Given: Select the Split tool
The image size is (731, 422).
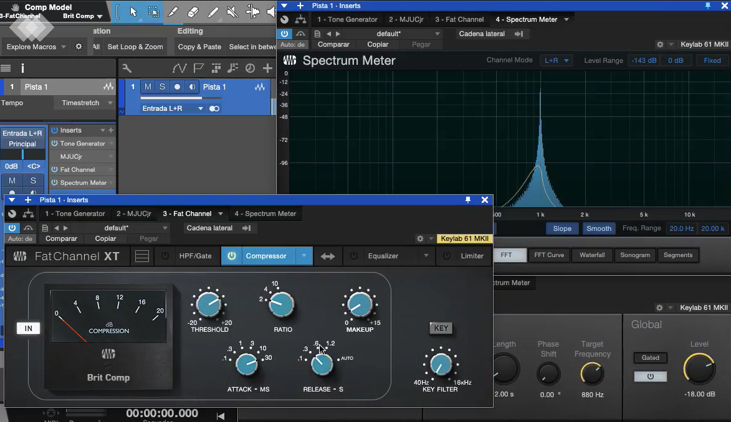Looking at the screenshot, I should pyautogui.click(x=173, y=12).
